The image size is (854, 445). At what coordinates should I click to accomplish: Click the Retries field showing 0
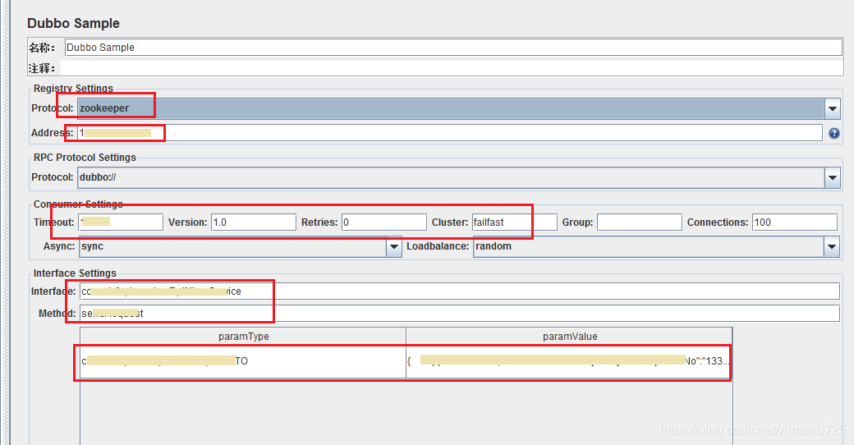pos(384,222)
